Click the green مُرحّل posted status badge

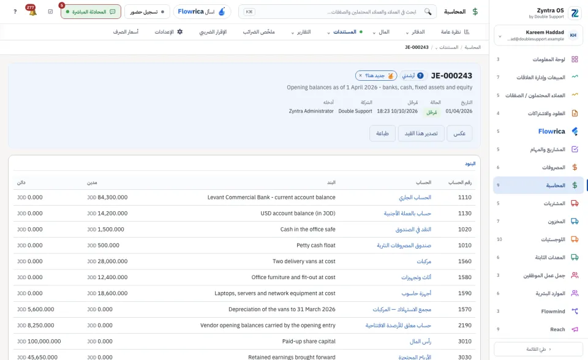[432, 112]
